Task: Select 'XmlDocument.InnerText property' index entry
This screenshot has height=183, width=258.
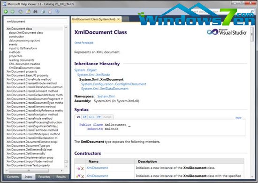Action: tap(28, 165)
